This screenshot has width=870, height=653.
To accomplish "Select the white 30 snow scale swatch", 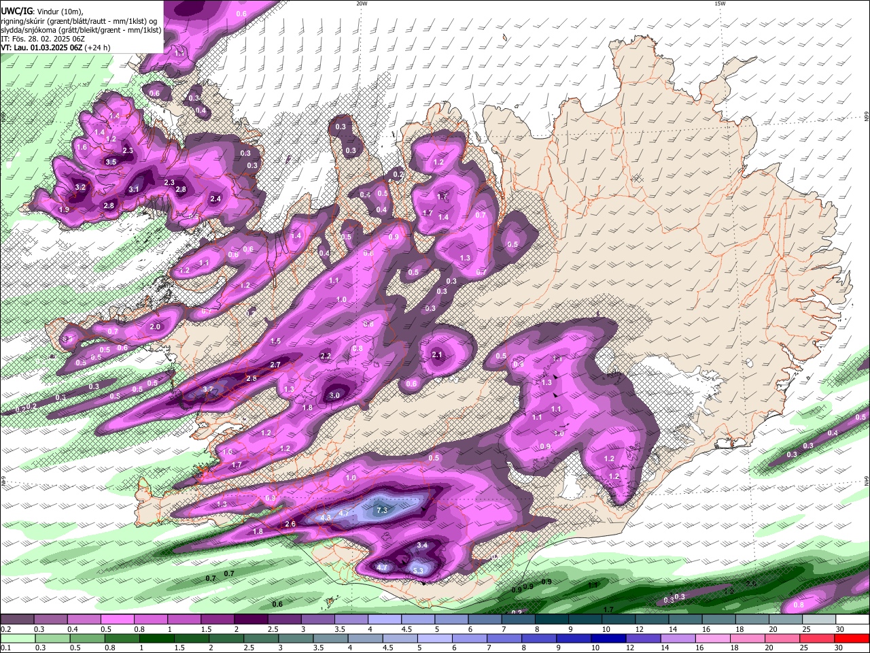I will (853, 620).
